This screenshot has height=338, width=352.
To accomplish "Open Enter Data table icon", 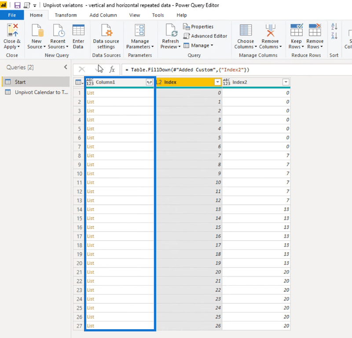I will pos(78,30).
